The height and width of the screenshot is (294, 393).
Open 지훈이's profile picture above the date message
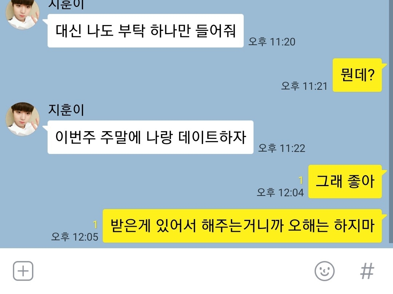coord(23,119)
